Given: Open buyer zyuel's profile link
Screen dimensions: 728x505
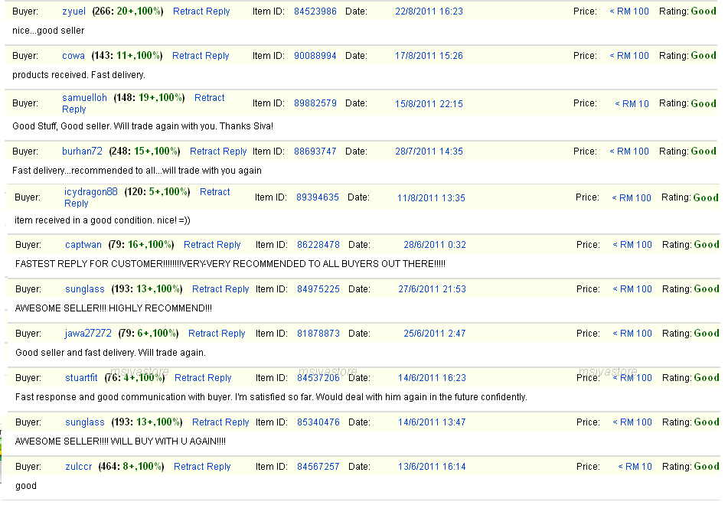Looking at the screenshot, I should click(x=73, y=11).
